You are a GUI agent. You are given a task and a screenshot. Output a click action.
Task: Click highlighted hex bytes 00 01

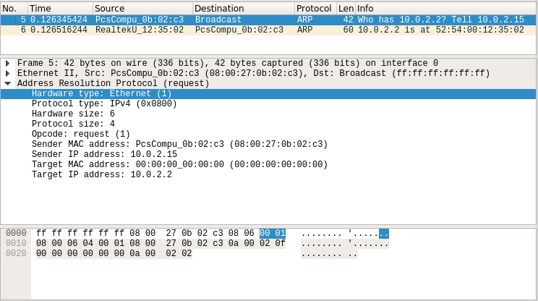point(273,234)
